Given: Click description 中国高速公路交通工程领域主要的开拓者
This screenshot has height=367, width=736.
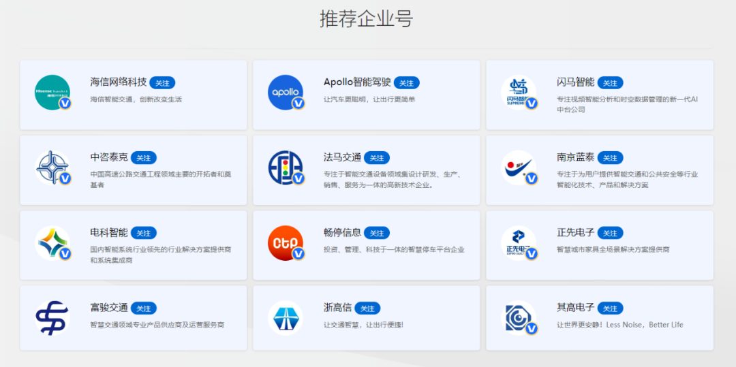Looking at the screenshot, I should click(x=161, y=180).
